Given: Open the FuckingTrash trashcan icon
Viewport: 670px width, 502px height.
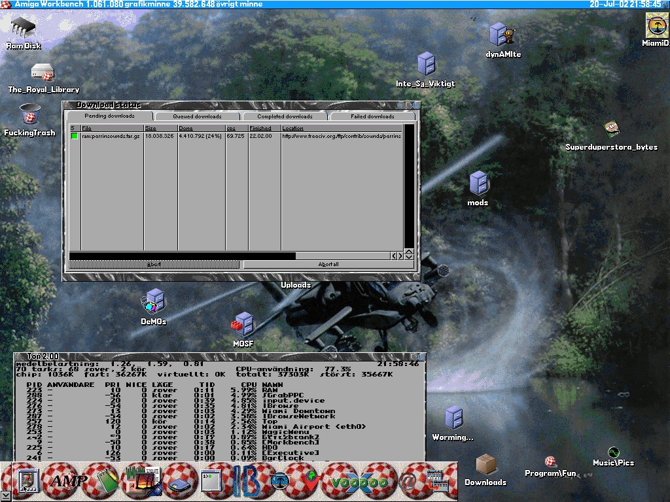Looking at the screenshot, I should (29, 116).
